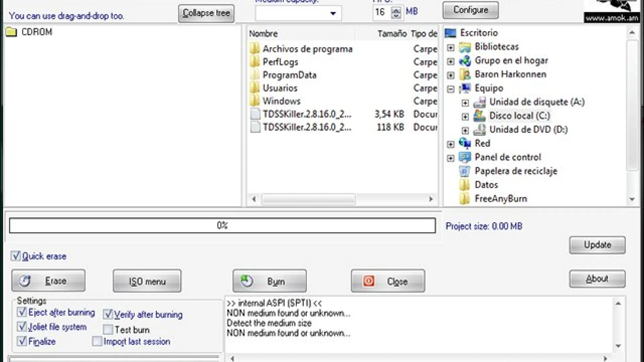Click the Collapse tree button
This screenshot has width=644, height=362.
pyautogui.click(x=206, y=13)
